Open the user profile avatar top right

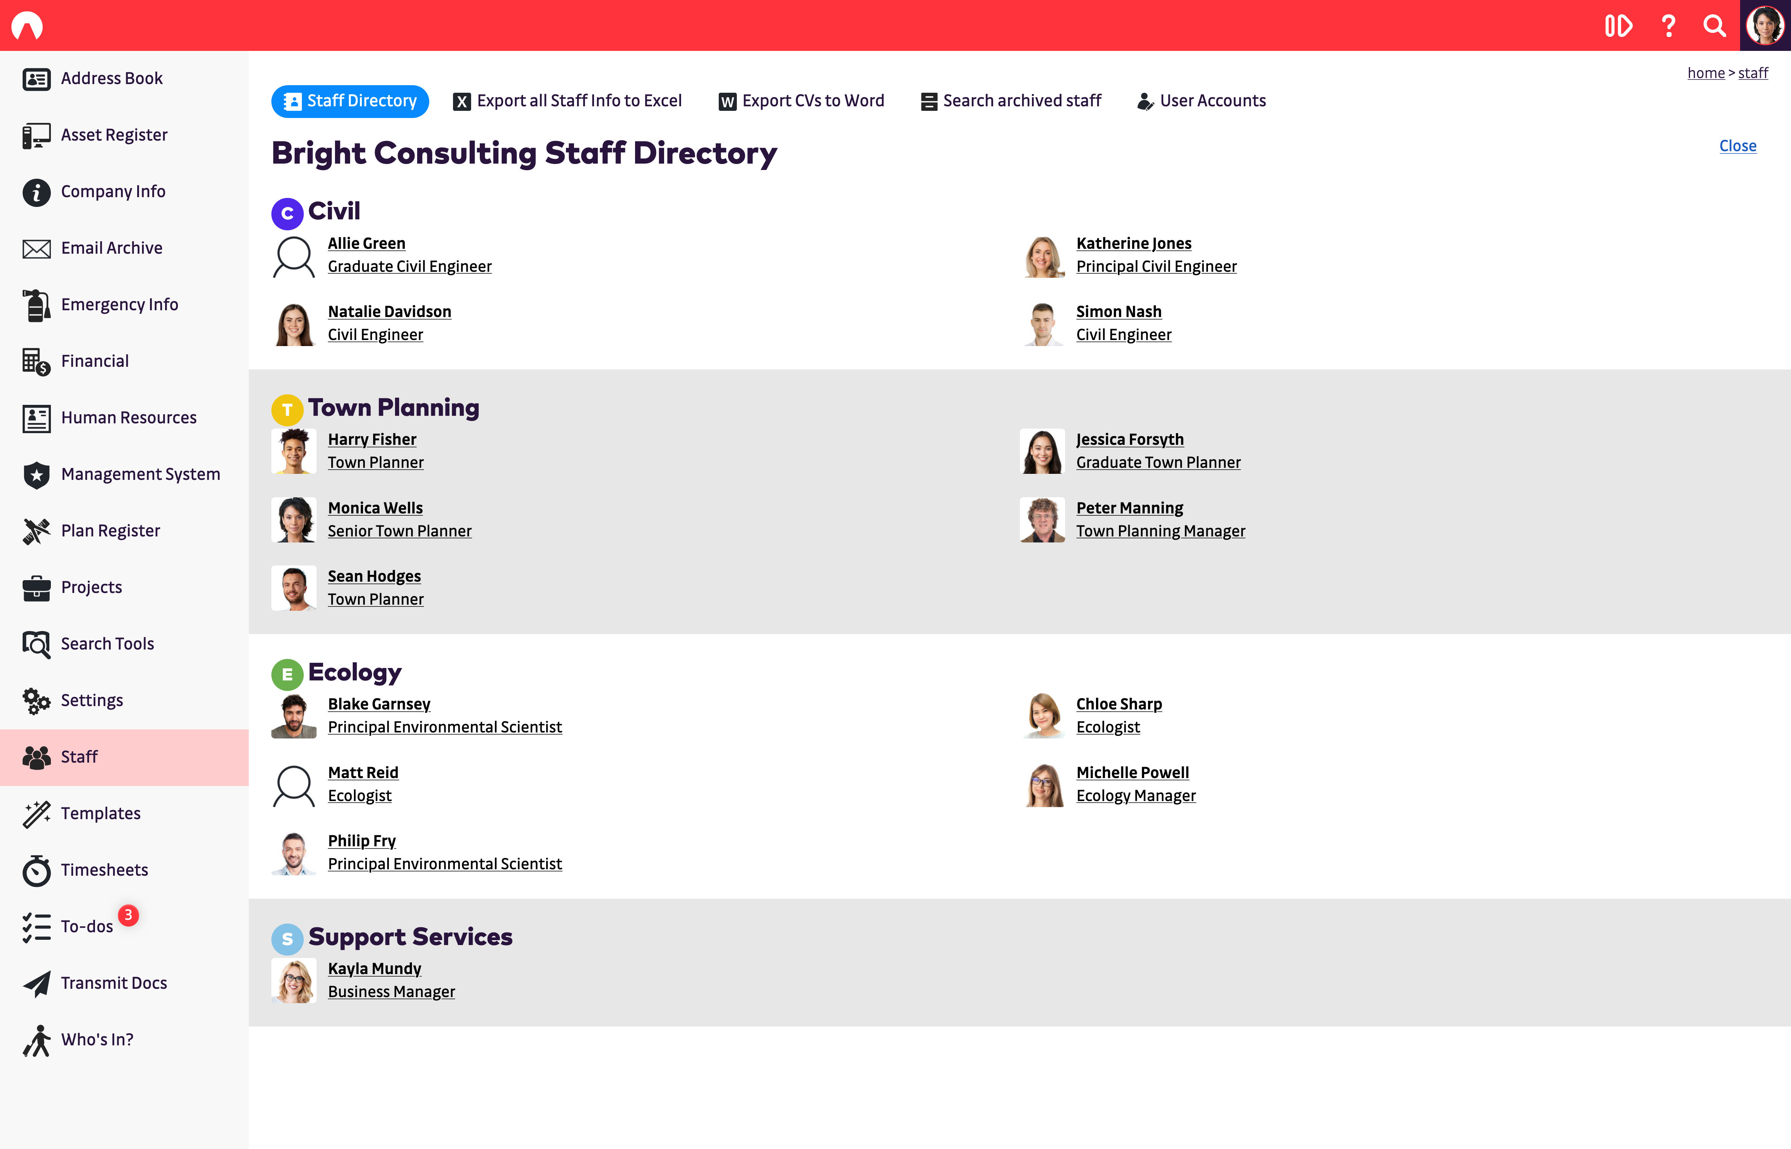tap(1765, 25)
